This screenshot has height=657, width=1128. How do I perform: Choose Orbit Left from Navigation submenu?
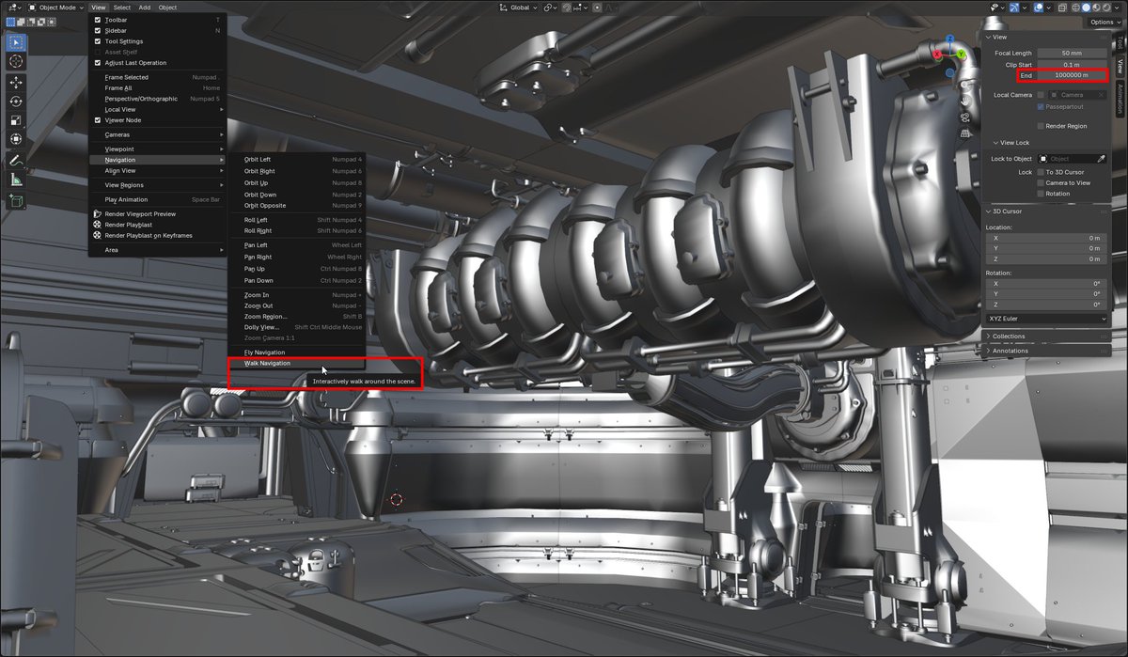pyautogui.click(x=297, y=160)
